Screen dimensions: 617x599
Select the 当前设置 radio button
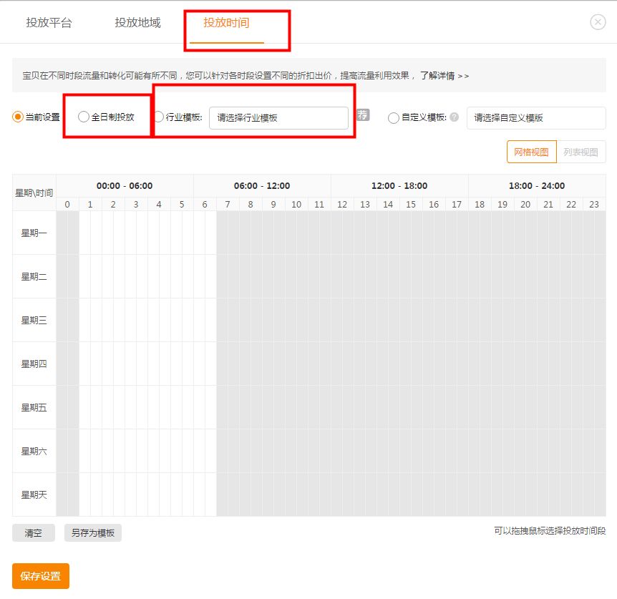click(x=16, y=118)
